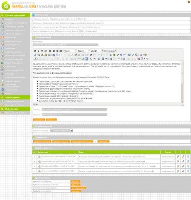
Task: Open the Шрифт dropdown
Action: (x=97, y=51)
